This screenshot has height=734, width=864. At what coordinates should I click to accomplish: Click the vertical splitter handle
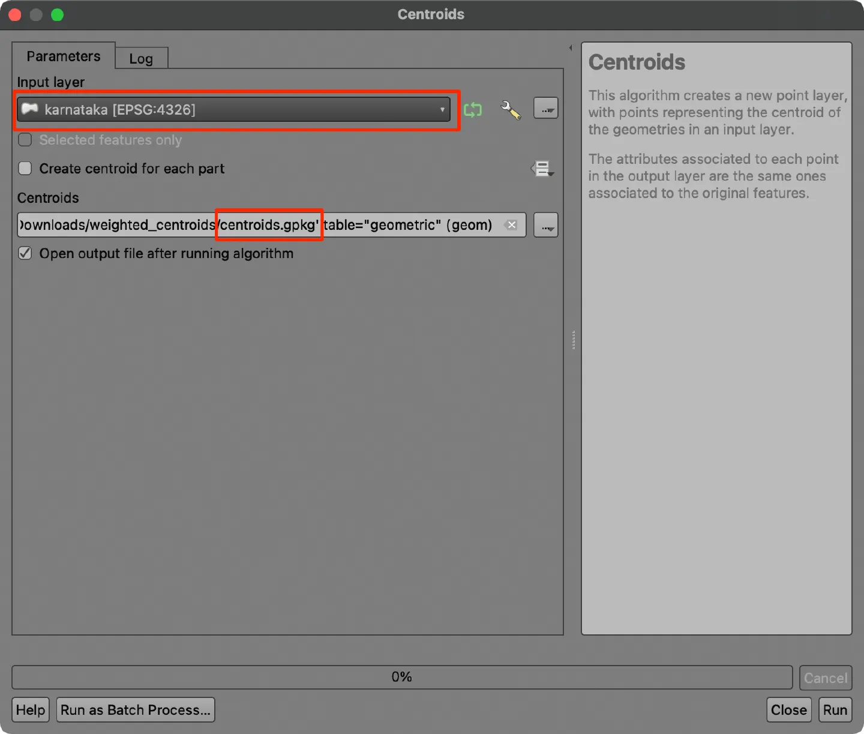[x=574, y=340]
